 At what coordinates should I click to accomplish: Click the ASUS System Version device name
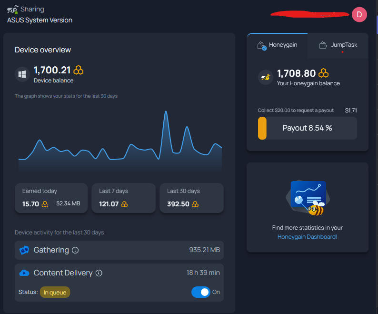pyautogui.click(x=40, y=20)
